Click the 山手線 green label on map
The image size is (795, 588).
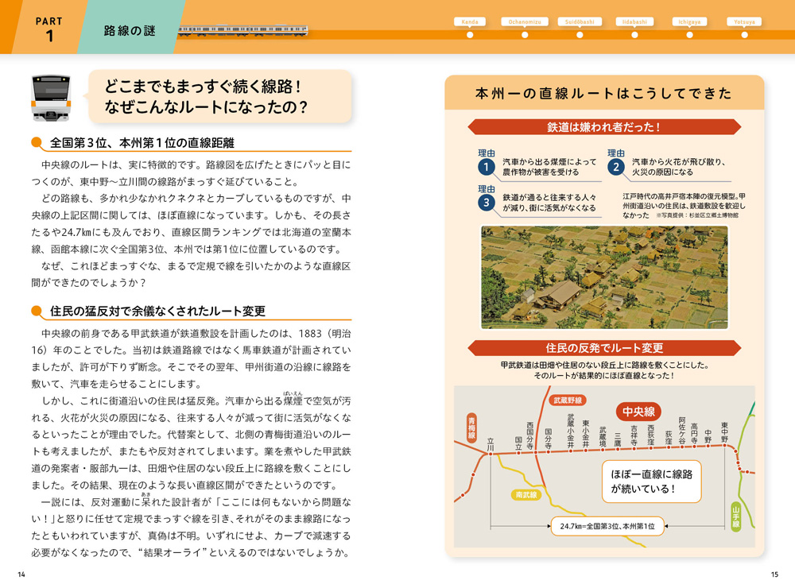pos(735,516)
